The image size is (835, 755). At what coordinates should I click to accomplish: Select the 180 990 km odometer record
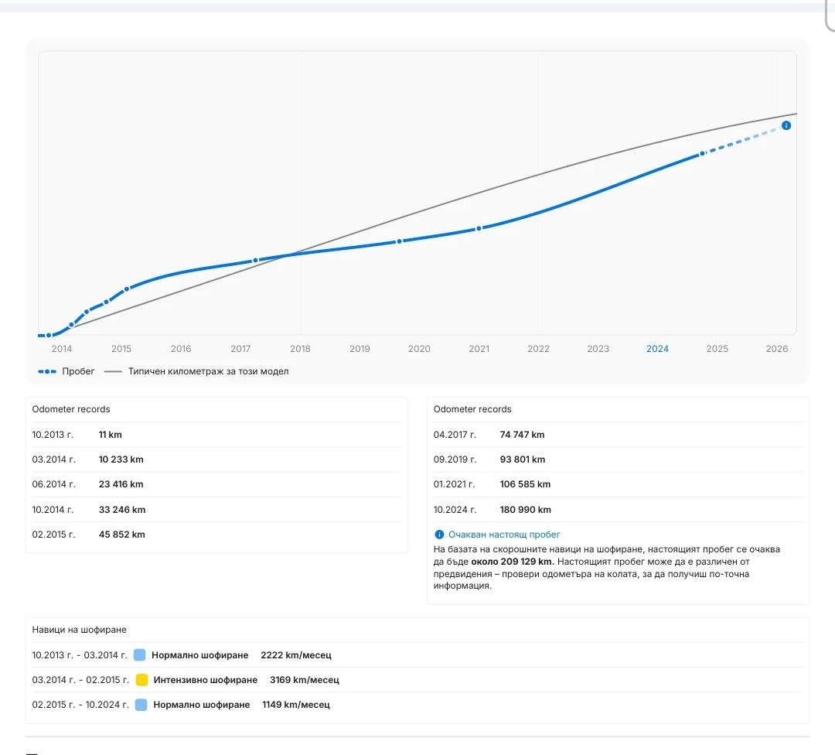tap(525, 510)
